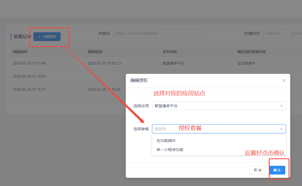
Task: Close the 编辑授权 dialog with X
Action: click(284, 80)
